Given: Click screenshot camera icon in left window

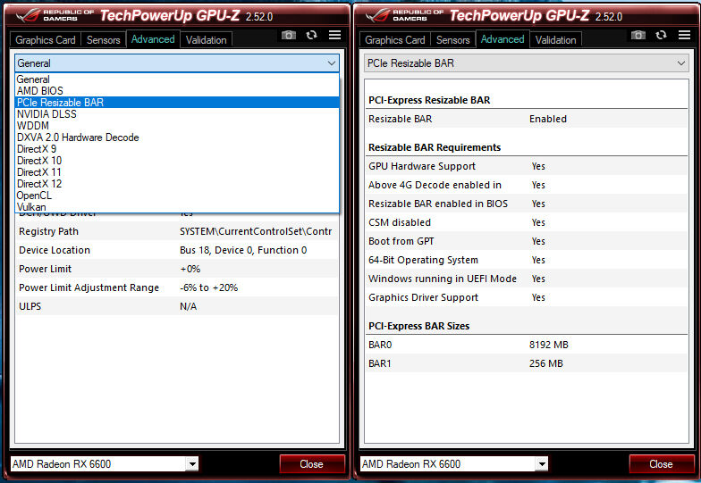Looking at the screenshot, I should (x=289, y=35).
